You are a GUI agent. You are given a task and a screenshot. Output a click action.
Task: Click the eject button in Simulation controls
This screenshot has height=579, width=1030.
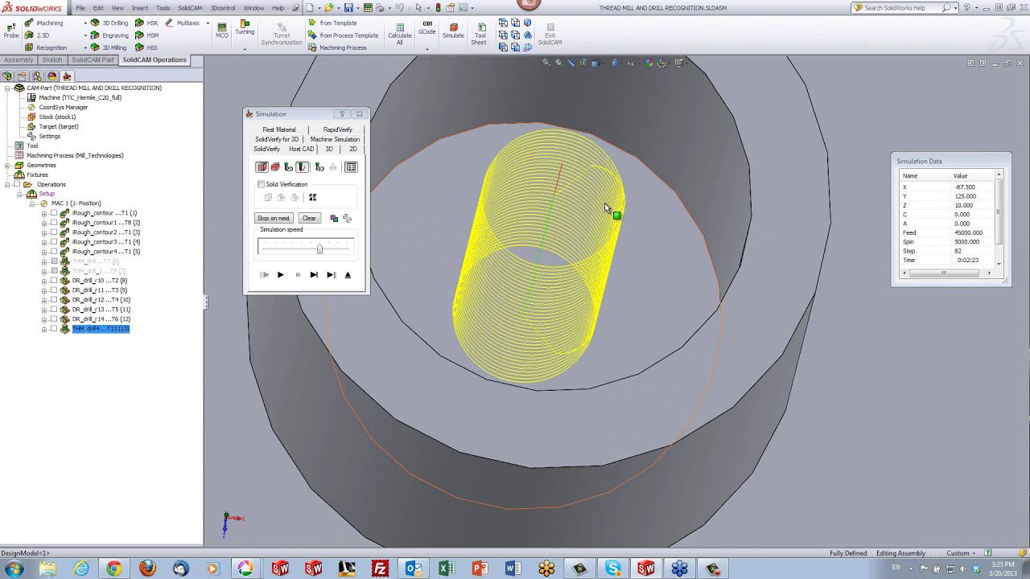coord(348,275)
